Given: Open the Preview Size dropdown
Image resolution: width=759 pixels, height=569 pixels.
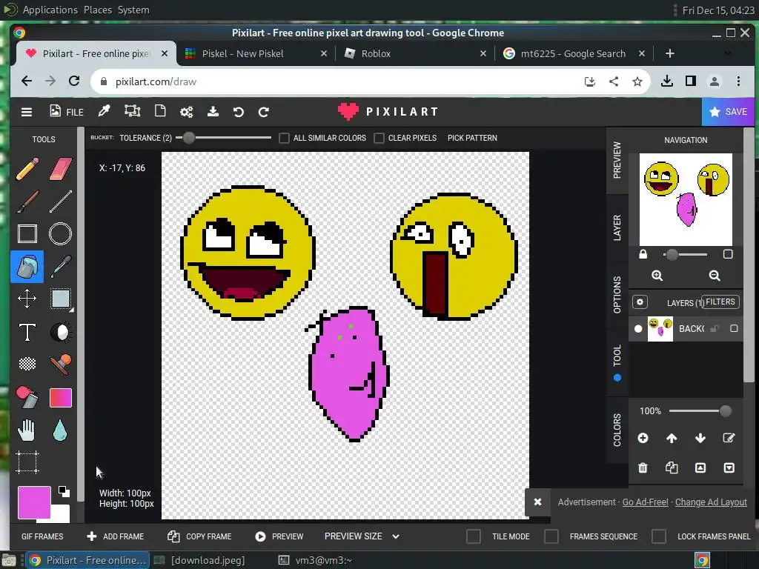Looking at the screenshot, I should pos(362,536).
